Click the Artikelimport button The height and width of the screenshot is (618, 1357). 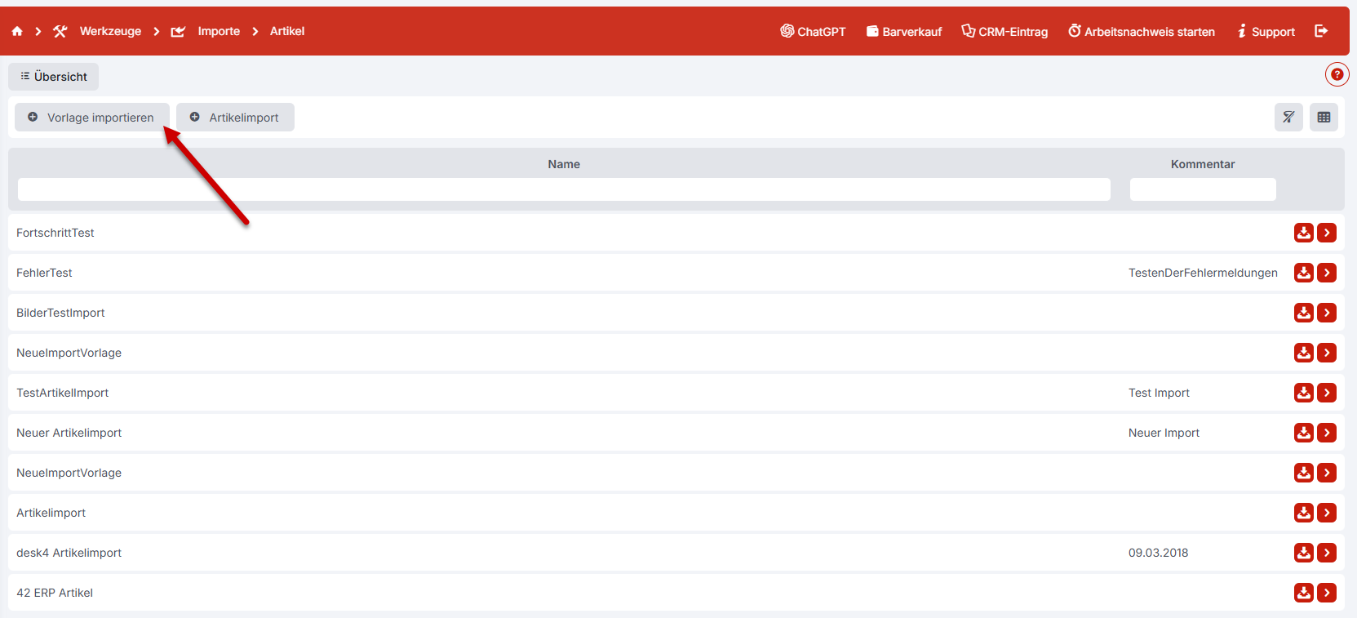235,118
